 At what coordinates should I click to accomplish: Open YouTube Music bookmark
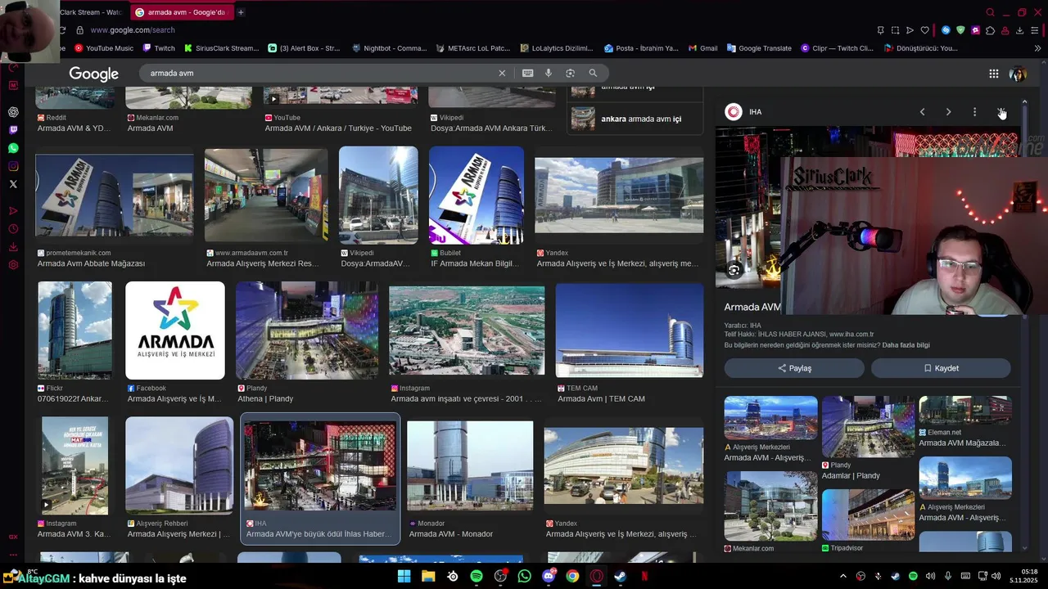tap(104, 48)
